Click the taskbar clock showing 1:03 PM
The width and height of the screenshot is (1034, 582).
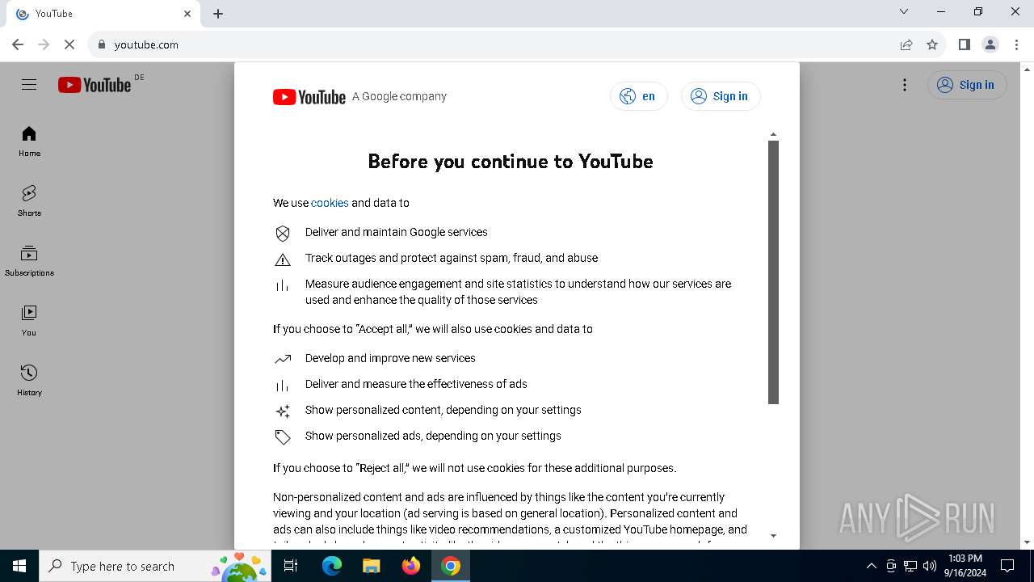(965, 566)
